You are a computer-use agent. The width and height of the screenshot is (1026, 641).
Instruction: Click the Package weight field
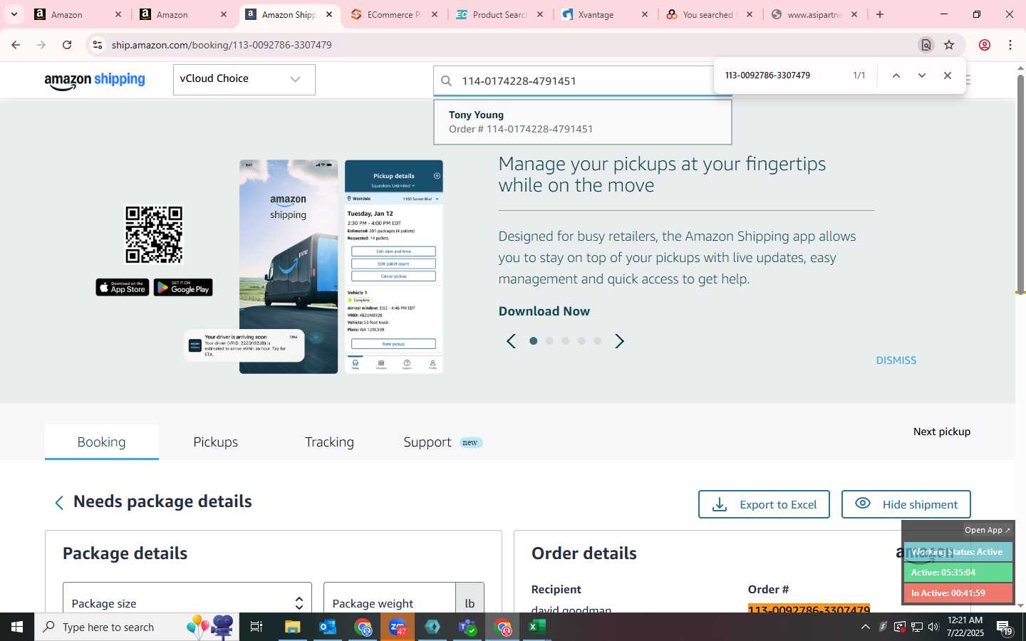390,598
